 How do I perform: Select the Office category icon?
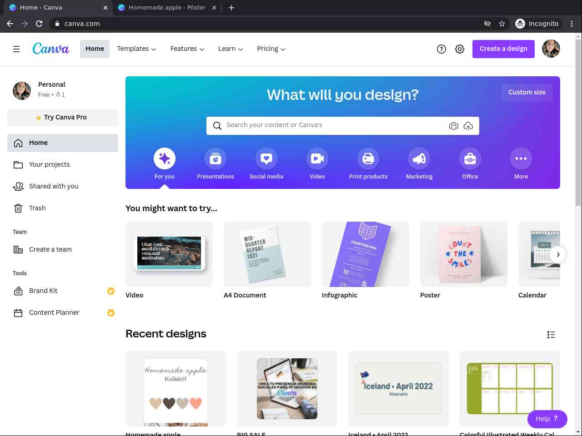(x=470, y=159)
